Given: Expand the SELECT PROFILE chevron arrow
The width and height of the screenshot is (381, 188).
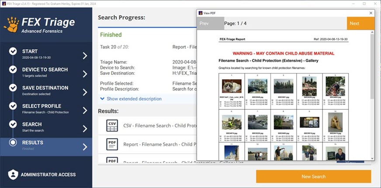Looking at the screenshot, I should click(85, 110).
